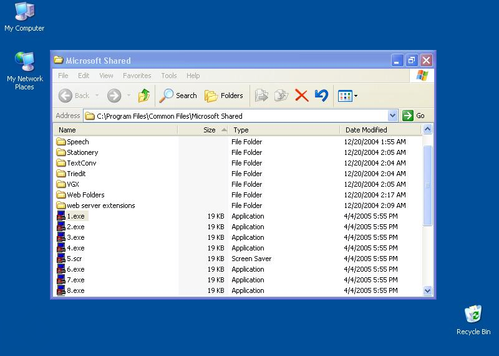Open the Search pane
This screenshot has width=499, height=356.
coord(178,96)
